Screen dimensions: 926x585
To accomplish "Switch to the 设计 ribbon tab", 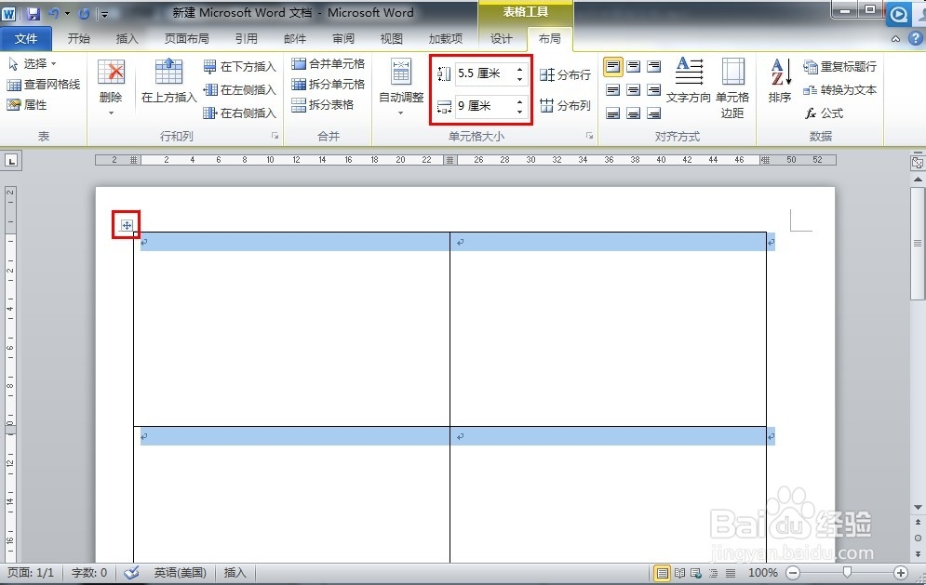I will point(501,39).
